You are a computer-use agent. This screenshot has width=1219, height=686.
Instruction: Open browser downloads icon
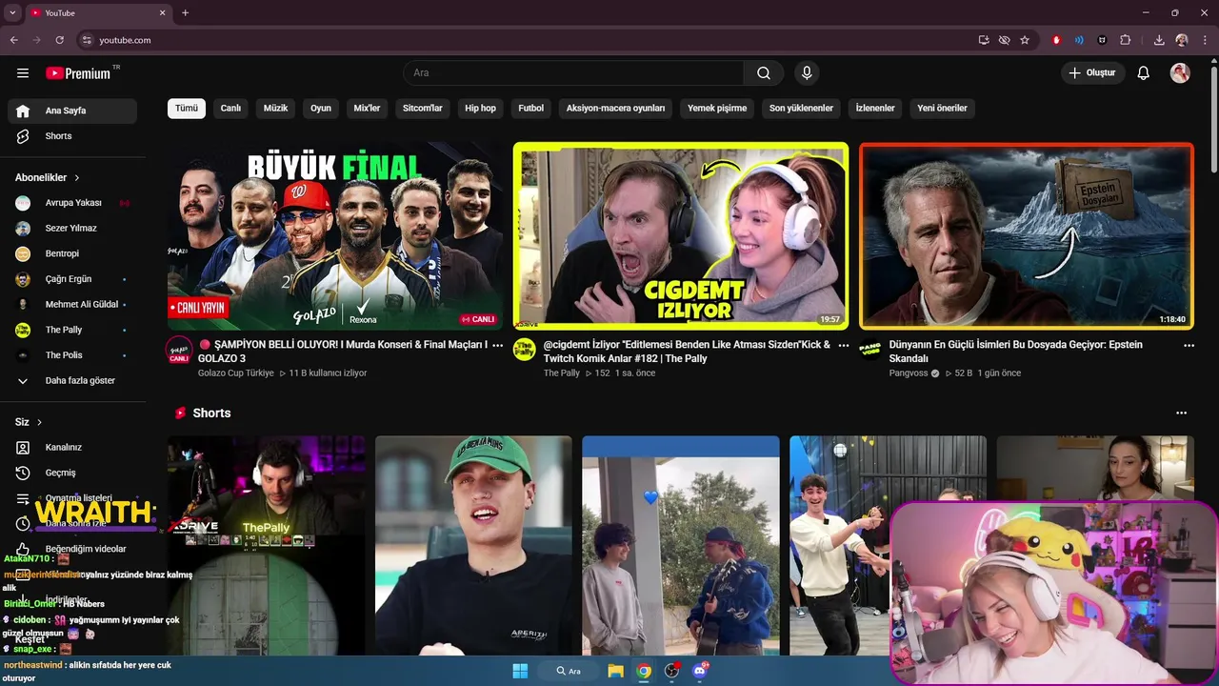pyautogui.click(x=1159, y=40)
